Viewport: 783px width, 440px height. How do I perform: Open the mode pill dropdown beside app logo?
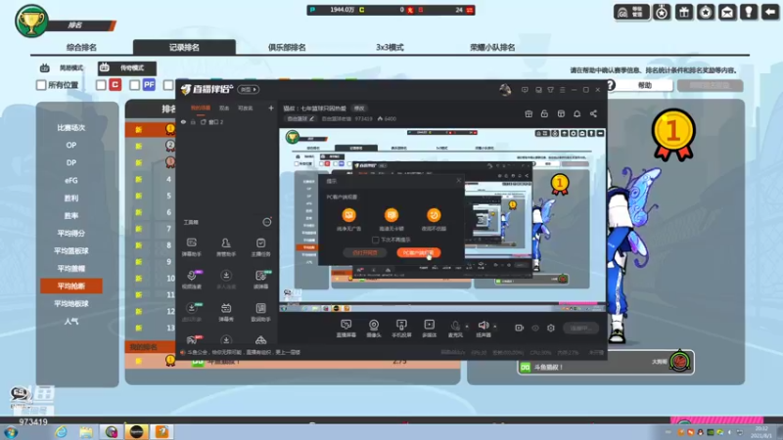point(249,90)
